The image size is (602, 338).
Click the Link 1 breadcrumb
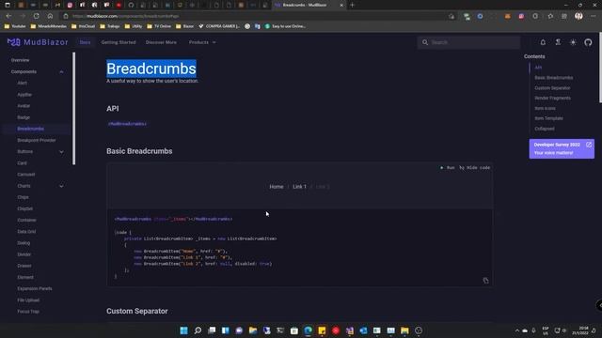coord(299,187)
